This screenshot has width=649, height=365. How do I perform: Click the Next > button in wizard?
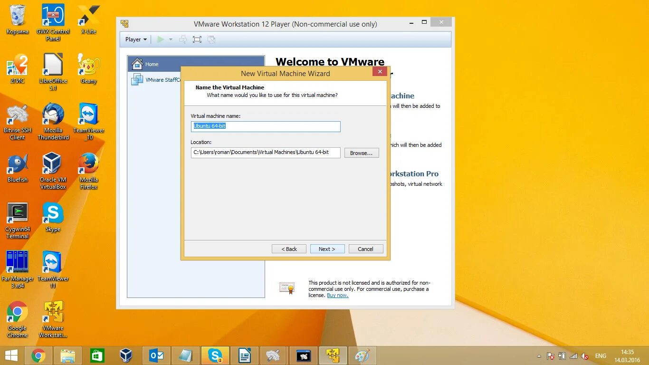click(x=327, y=249)
